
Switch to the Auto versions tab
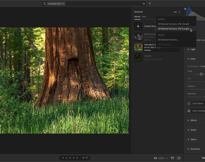(x=144, y=17)
